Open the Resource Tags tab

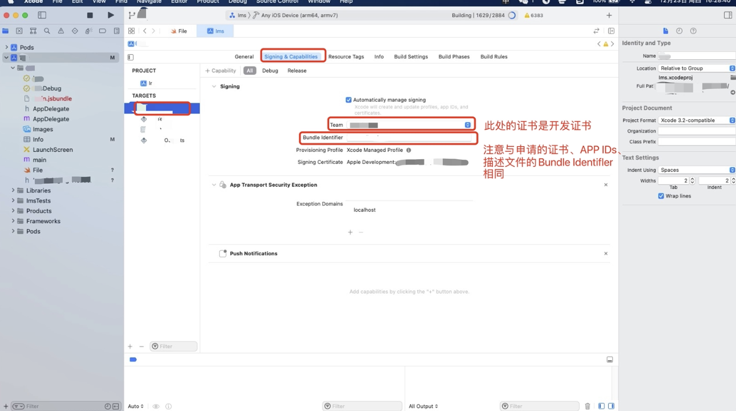click(x=346, y=57)
